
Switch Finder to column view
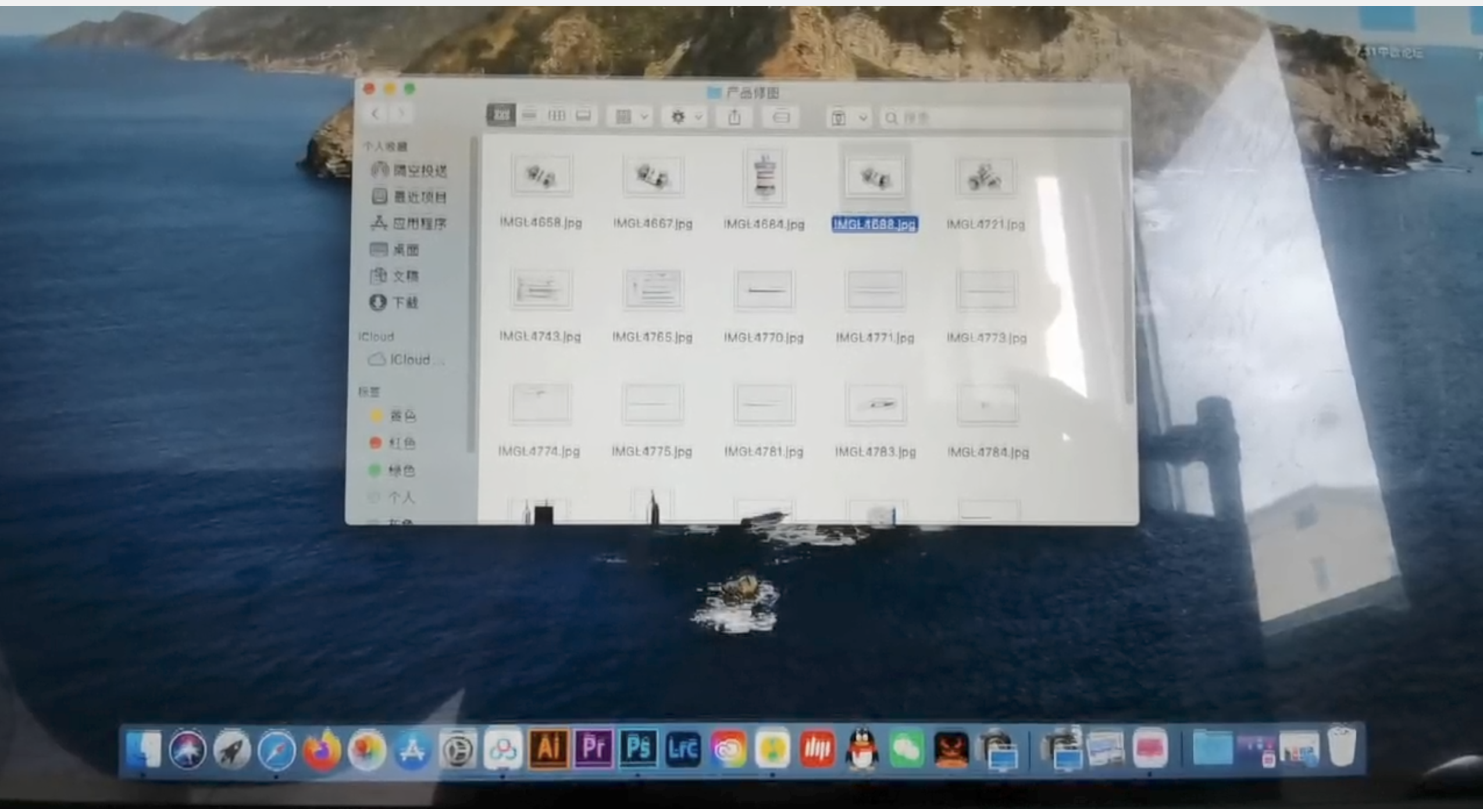(x=557, y=116)
